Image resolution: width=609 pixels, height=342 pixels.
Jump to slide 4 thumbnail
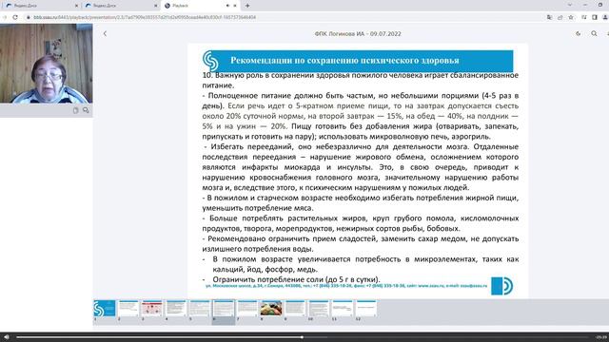175,309
